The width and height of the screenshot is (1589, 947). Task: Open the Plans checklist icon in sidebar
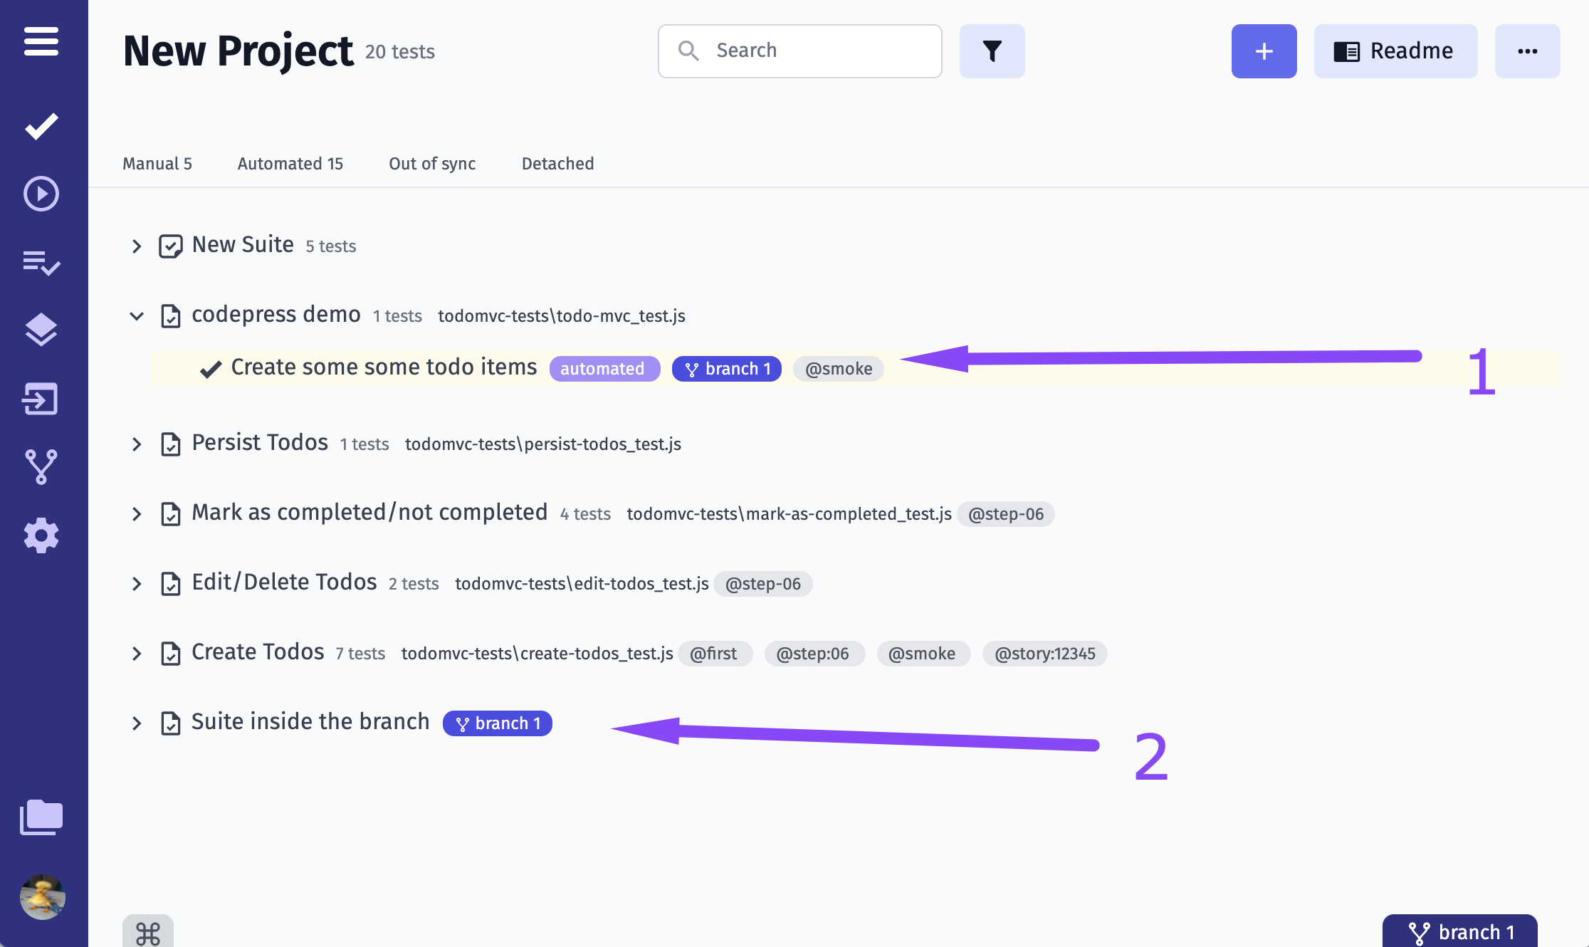point(41,262)
